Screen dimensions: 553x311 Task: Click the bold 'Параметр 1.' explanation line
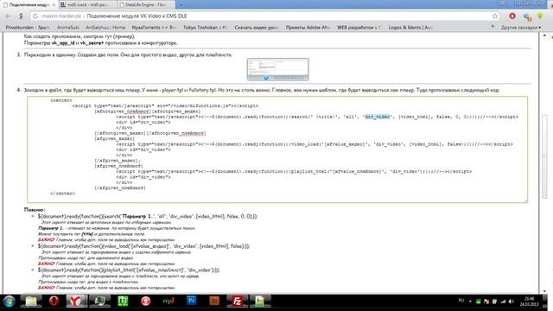(x=117, y=228)
